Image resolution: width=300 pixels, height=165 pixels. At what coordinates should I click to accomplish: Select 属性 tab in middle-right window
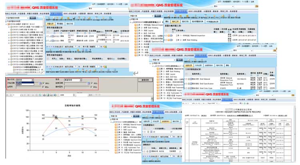click(228, 66)
